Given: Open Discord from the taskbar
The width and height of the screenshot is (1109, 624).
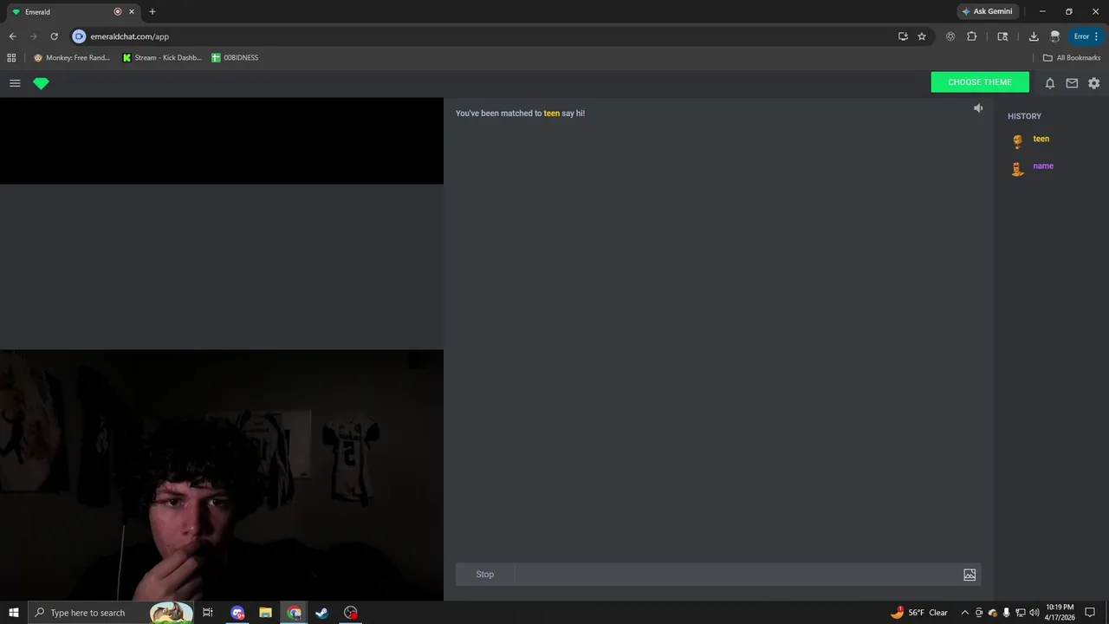Looking at the screenshot, I should pyautogui.click(x=237, y=613).
